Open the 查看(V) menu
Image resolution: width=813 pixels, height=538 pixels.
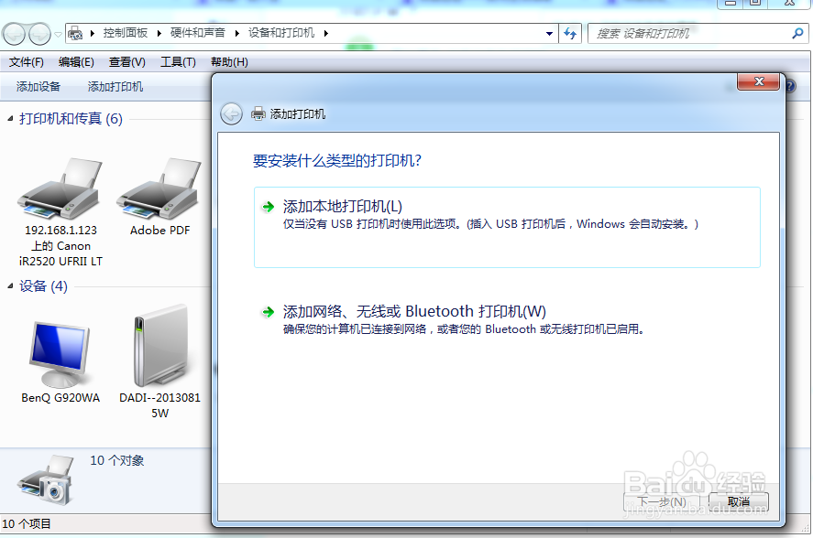(127, 62)
